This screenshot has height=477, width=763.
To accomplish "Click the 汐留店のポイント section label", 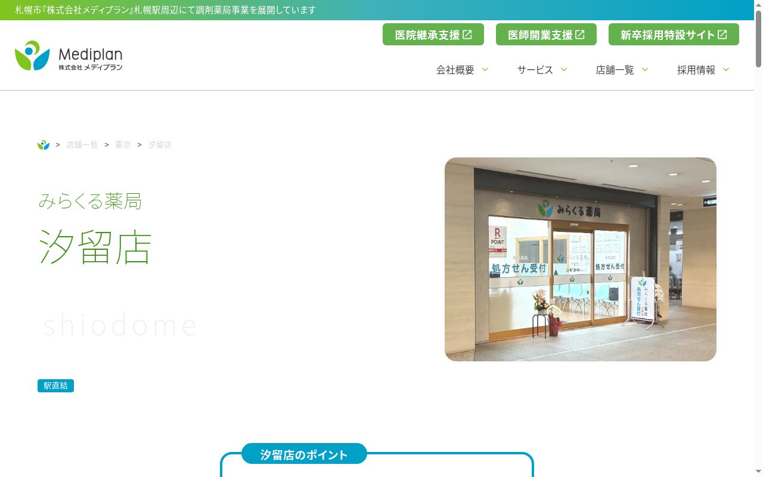I will 304,454.
